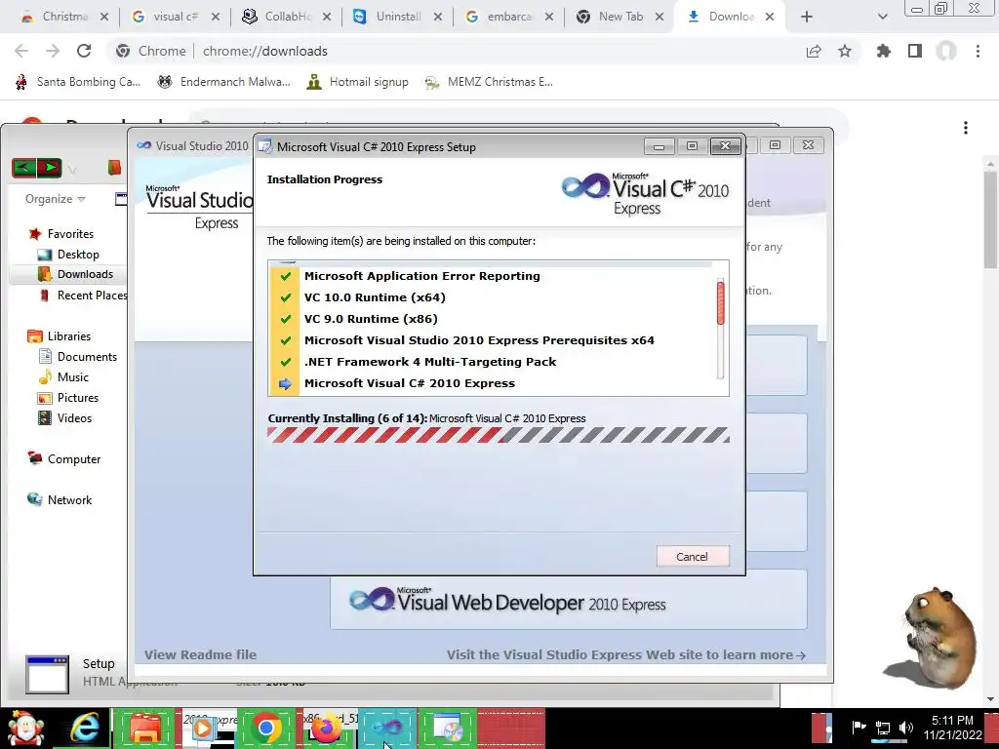Select Pictures library in Explorer

click(78, 398)
